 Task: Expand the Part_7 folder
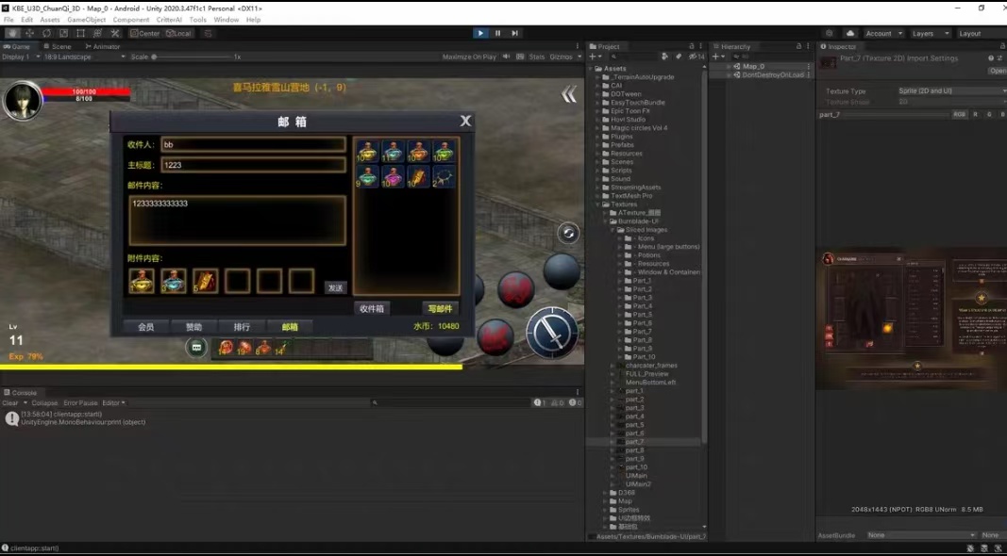pyautogui.click(x=620, y=332)
